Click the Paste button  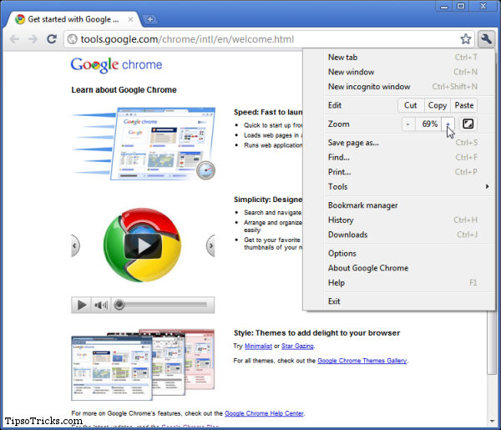coord(464,105)
